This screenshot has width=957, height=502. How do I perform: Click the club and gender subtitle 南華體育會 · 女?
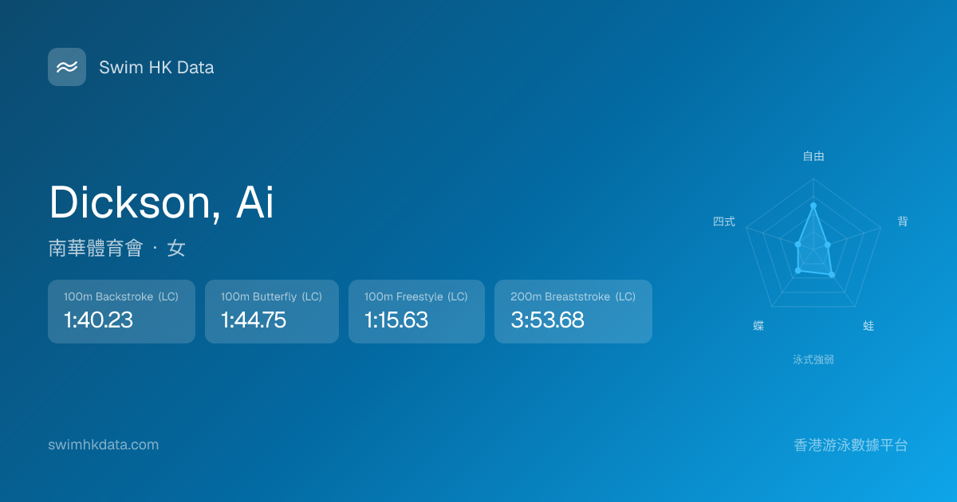(x=116, y=249)
